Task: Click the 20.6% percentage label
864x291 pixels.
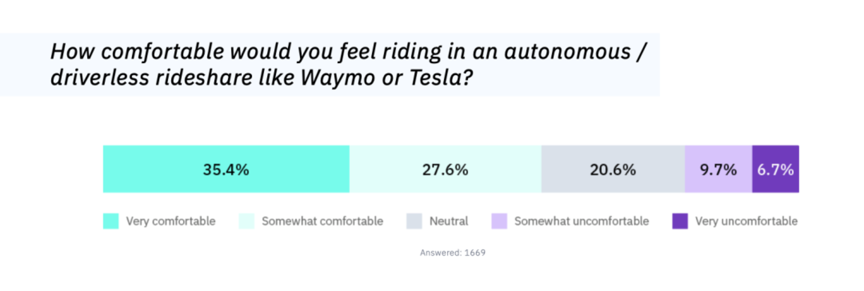Action: tap(612, 170)
